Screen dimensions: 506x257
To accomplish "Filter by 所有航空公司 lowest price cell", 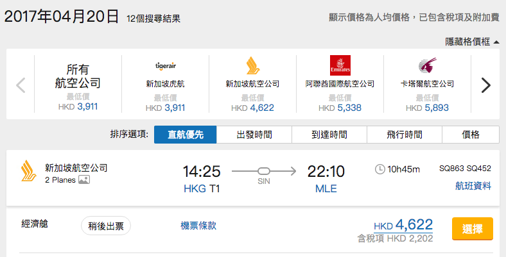I will [78, 84].
